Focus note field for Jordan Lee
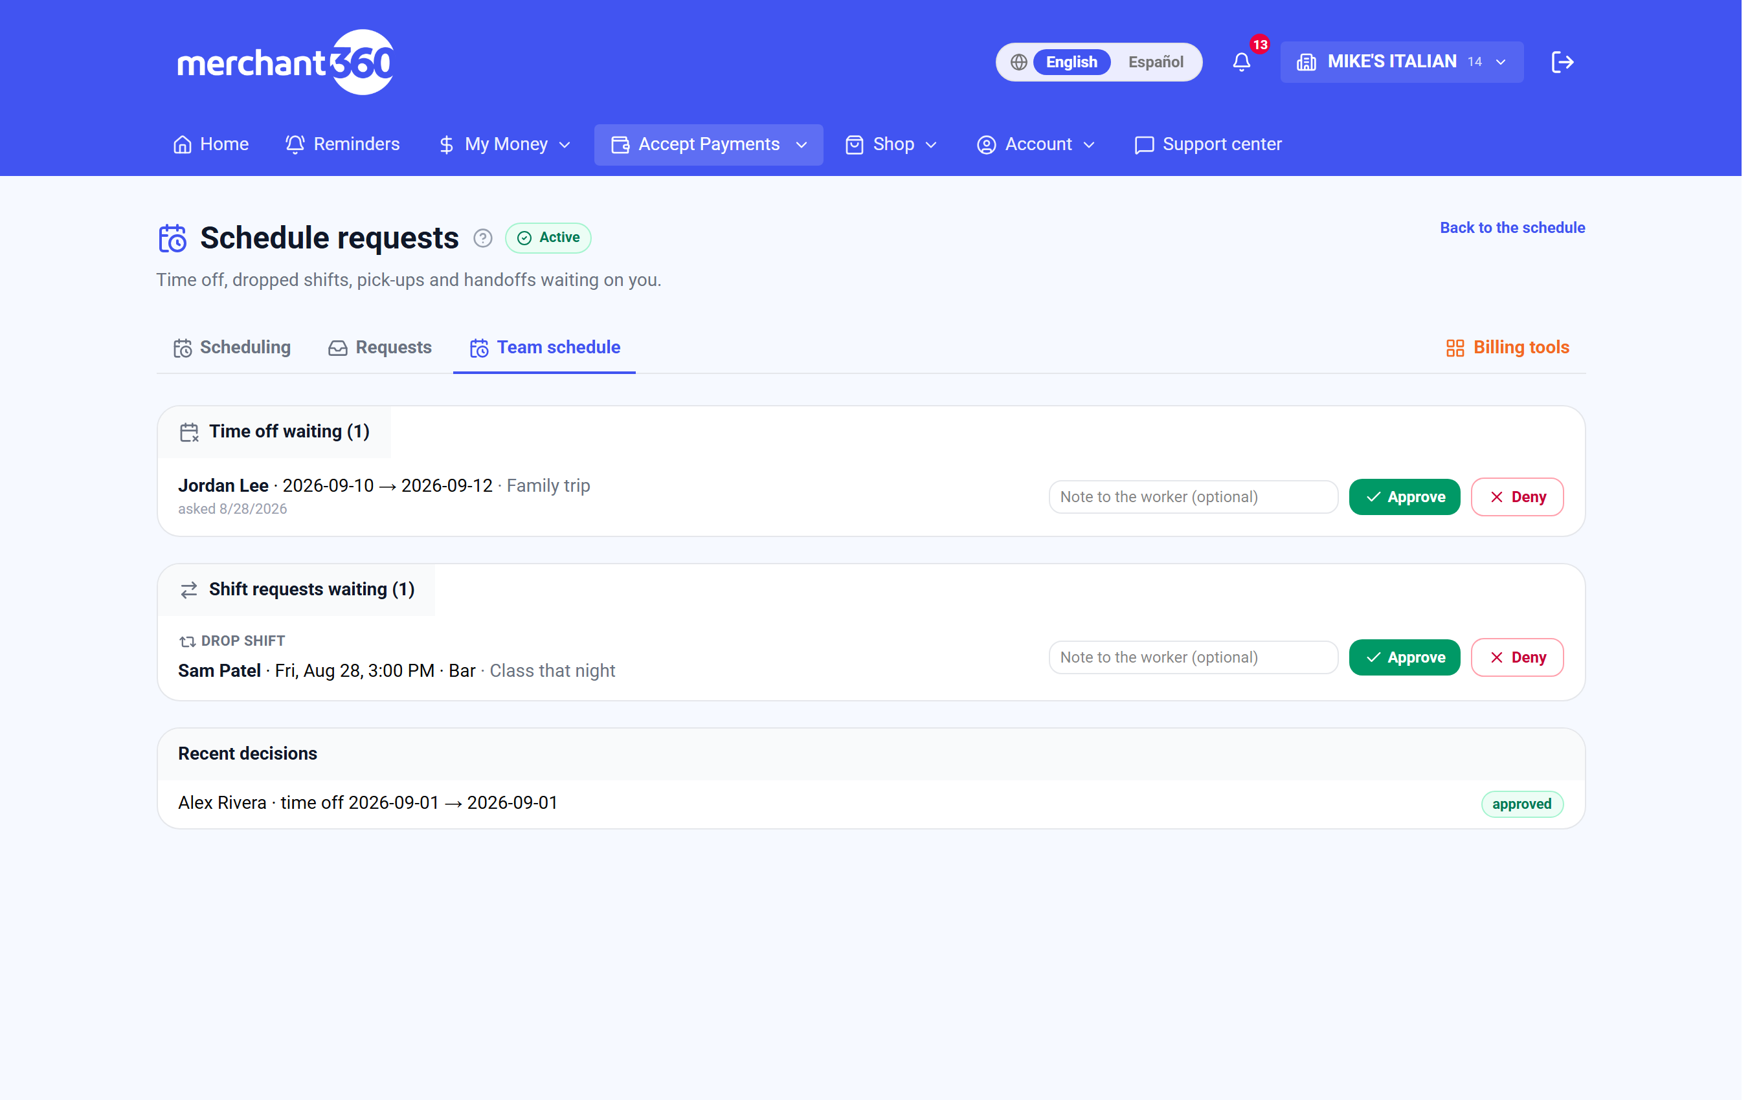Viewport: 1761px width, 1100px height. pos(1193,497)
